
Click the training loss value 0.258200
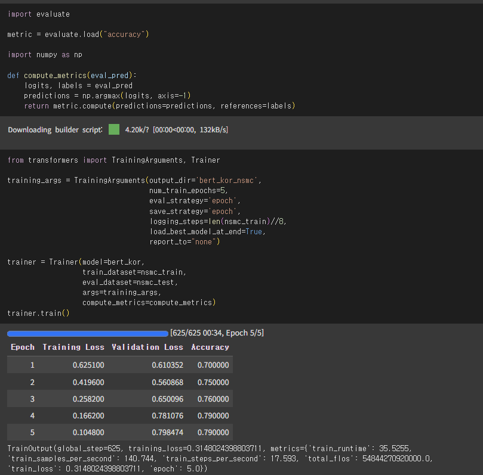[x=88, y=399]
